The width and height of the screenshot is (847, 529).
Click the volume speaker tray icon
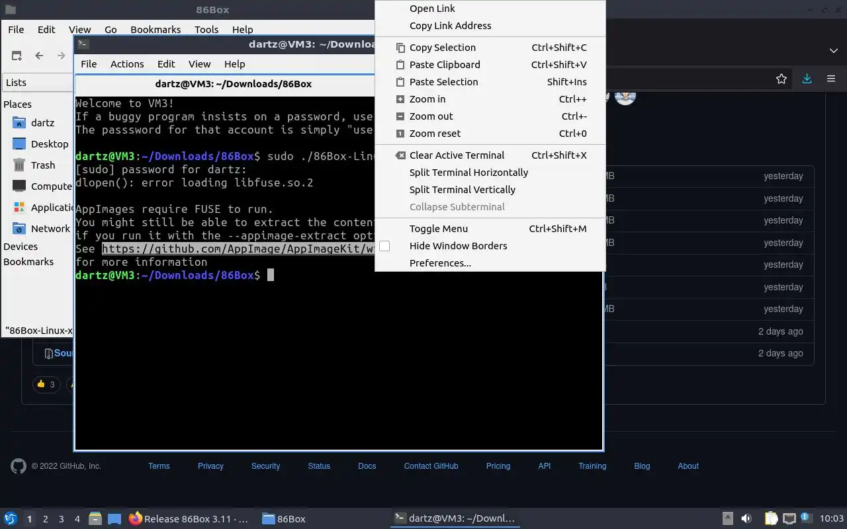[746, 519]
